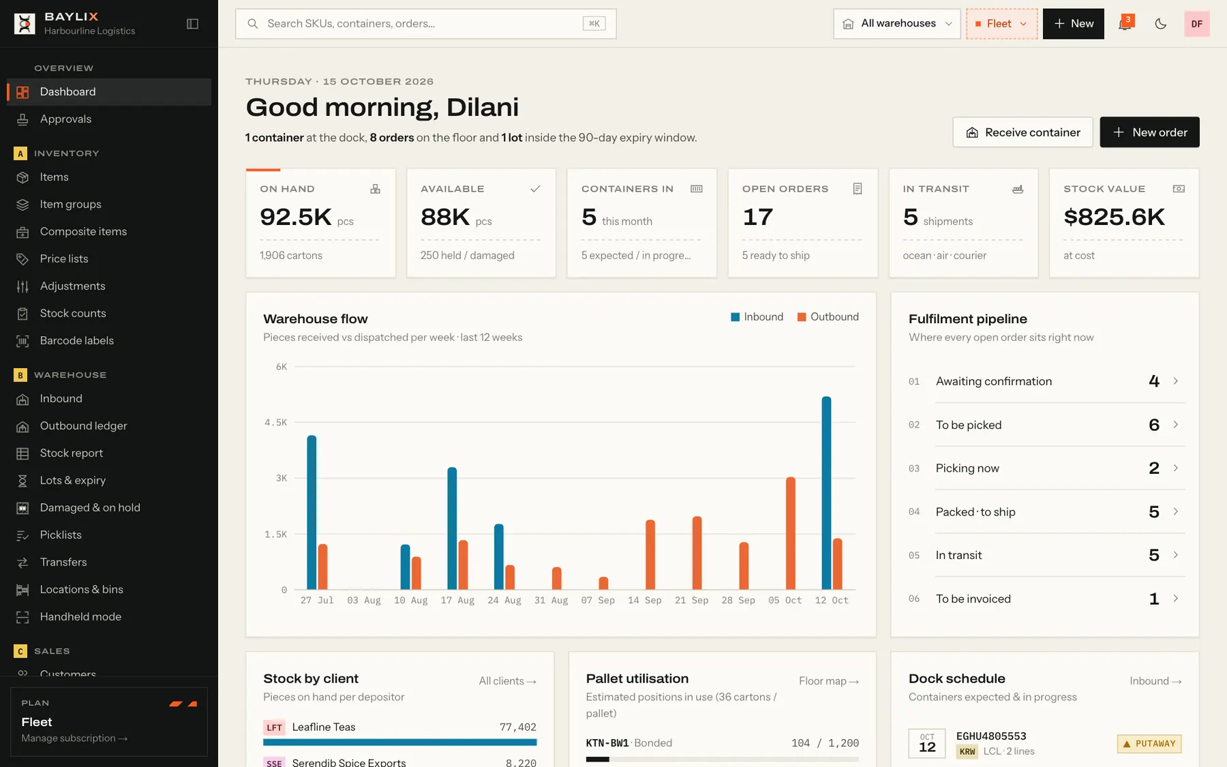
Task: Open the Inbound link in Dock schedule
Action: [1155, 681]
